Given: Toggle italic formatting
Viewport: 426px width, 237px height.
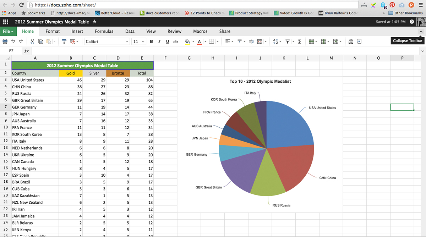Looking at the screenshot, I should (159, 42).
